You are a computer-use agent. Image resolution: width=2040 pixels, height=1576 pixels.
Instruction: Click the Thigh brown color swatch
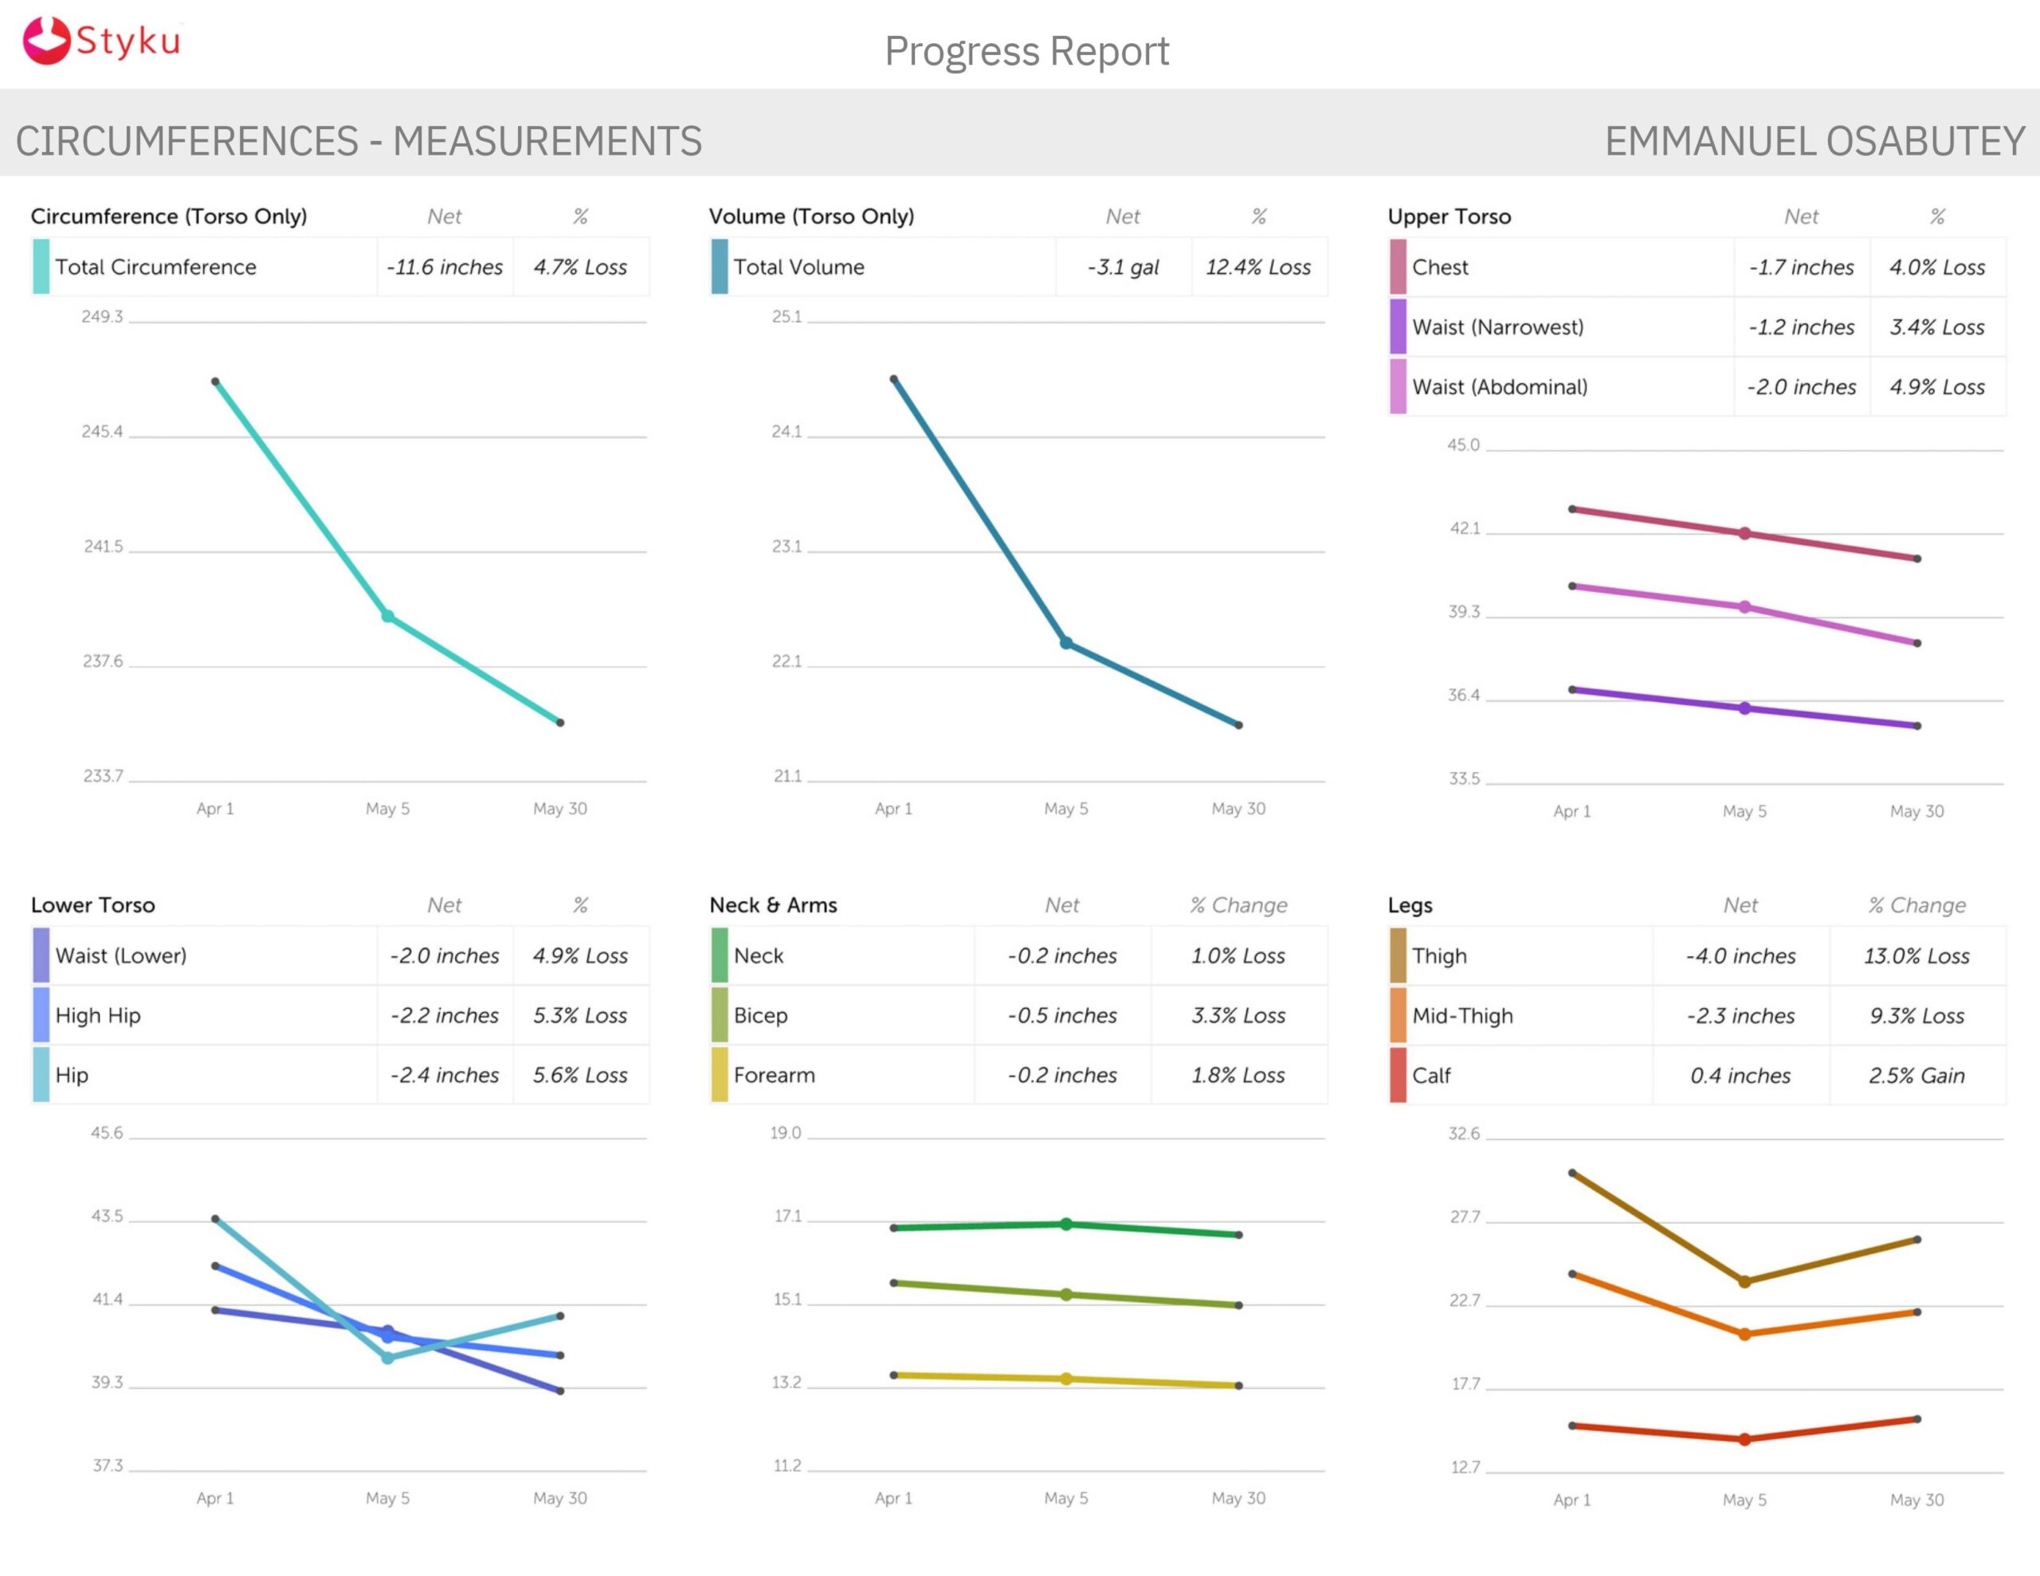pos(1399,955)
